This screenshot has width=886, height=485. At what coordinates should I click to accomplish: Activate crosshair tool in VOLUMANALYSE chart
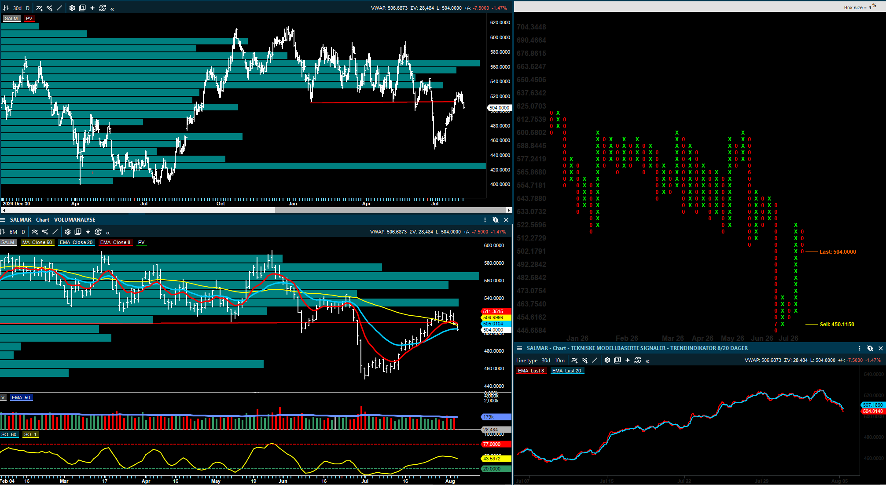[88, 232]
